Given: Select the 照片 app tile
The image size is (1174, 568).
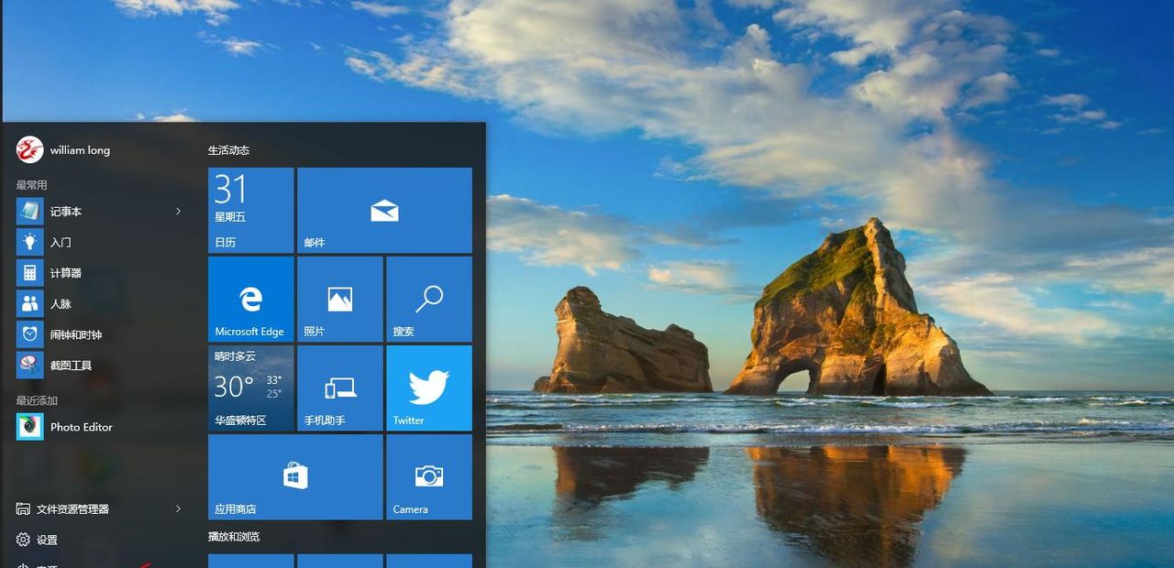Looking at the screenshot, I should (339, 300).
